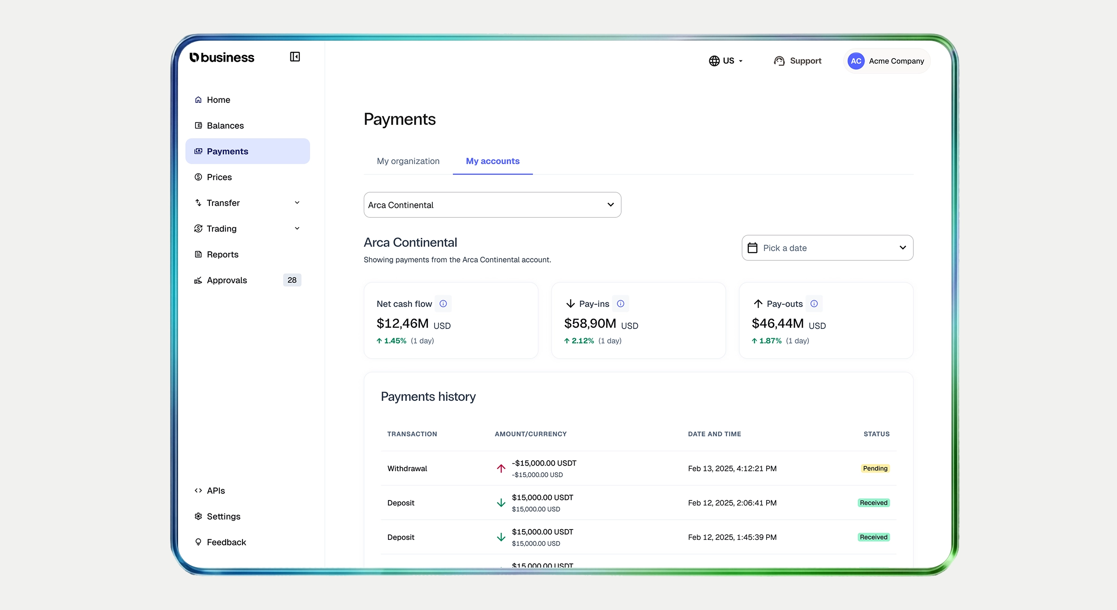Image resolution: width=1117 pixels, height=610 pixels.
Task: Open Approvals in the sidebar
Action: pos(247,280)
